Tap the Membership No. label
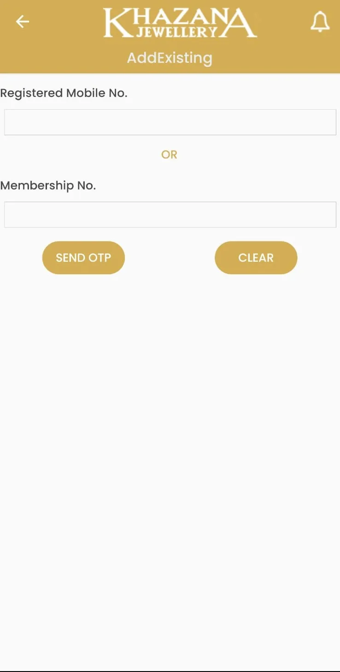The width and height of the screenshot is (340, 672). click(48, 186)
